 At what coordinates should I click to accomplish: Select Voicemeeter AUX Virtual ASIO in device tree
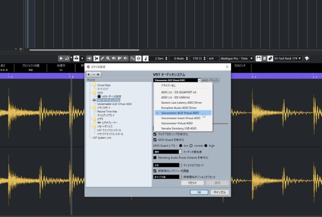click(x=114, y=104)
